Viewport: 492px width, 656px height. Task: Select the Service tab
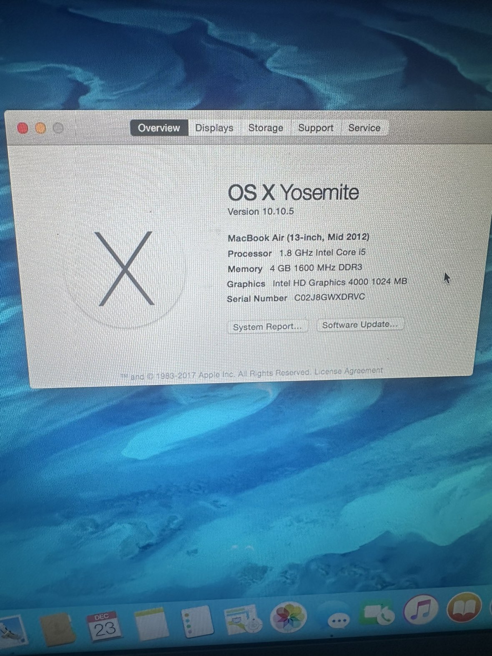pyautogui.click(x=364, y=128)
